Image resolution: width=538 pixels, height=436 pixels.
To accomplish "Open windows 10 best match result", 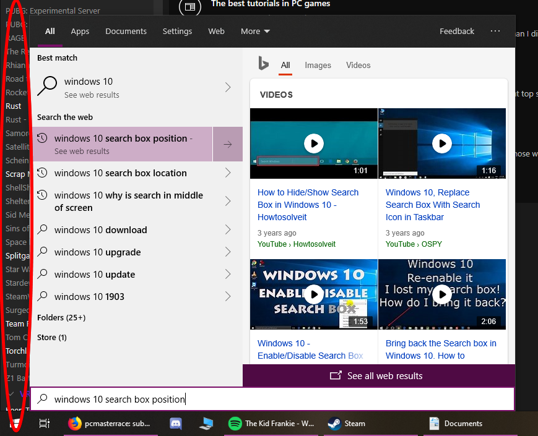I will point(137,87).
